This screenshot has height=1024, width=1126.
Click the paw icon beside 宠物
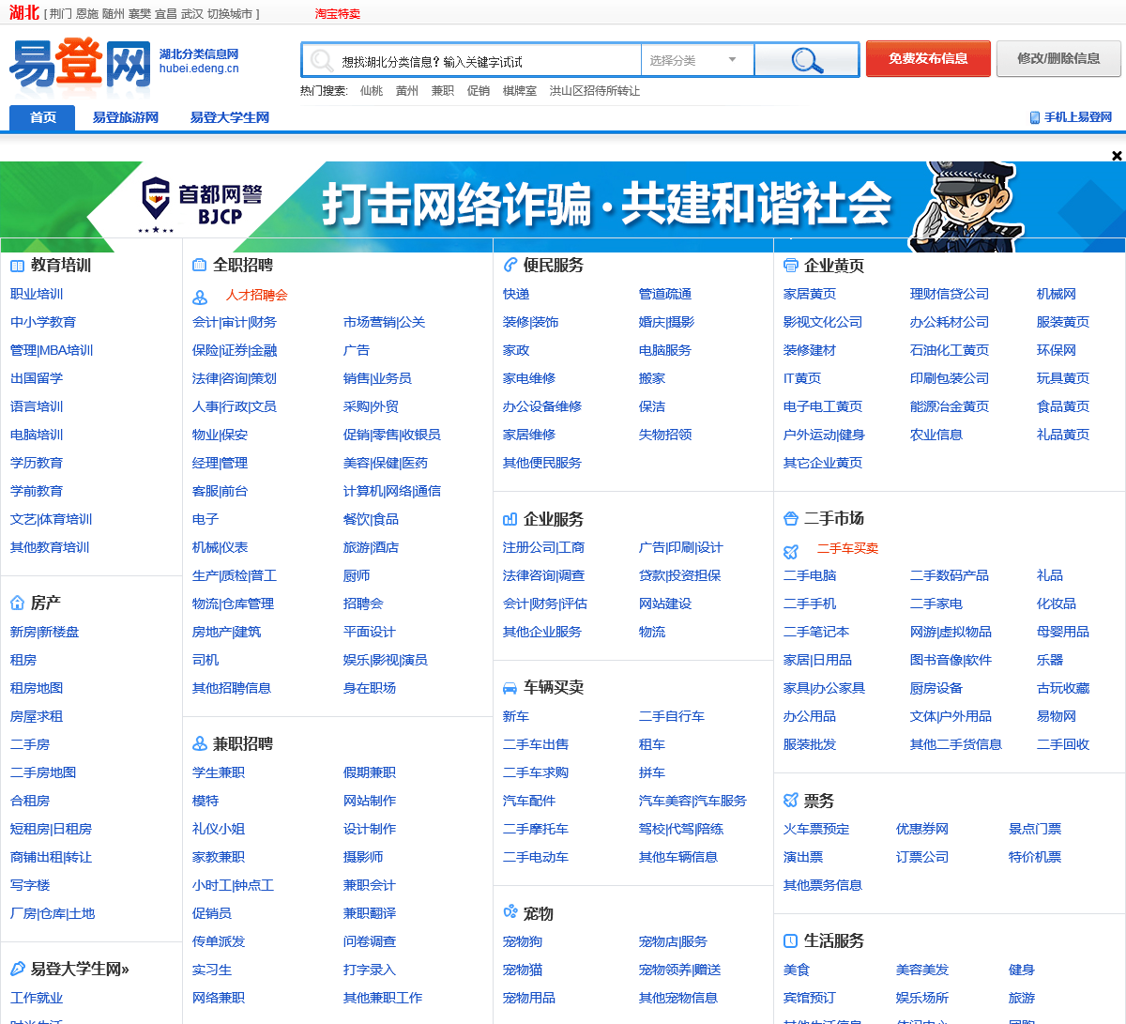510,912
